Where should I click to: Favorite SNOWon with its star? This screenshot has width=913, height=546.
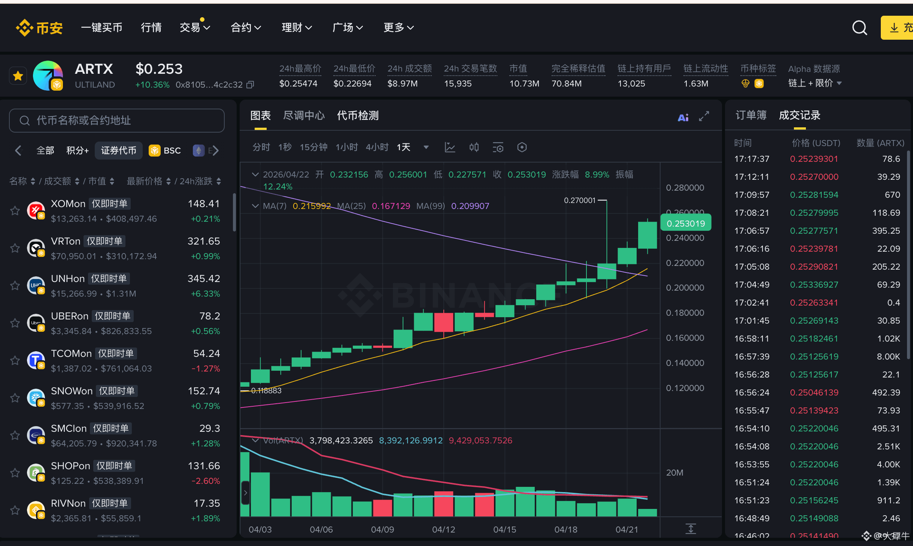coord(15,398)
